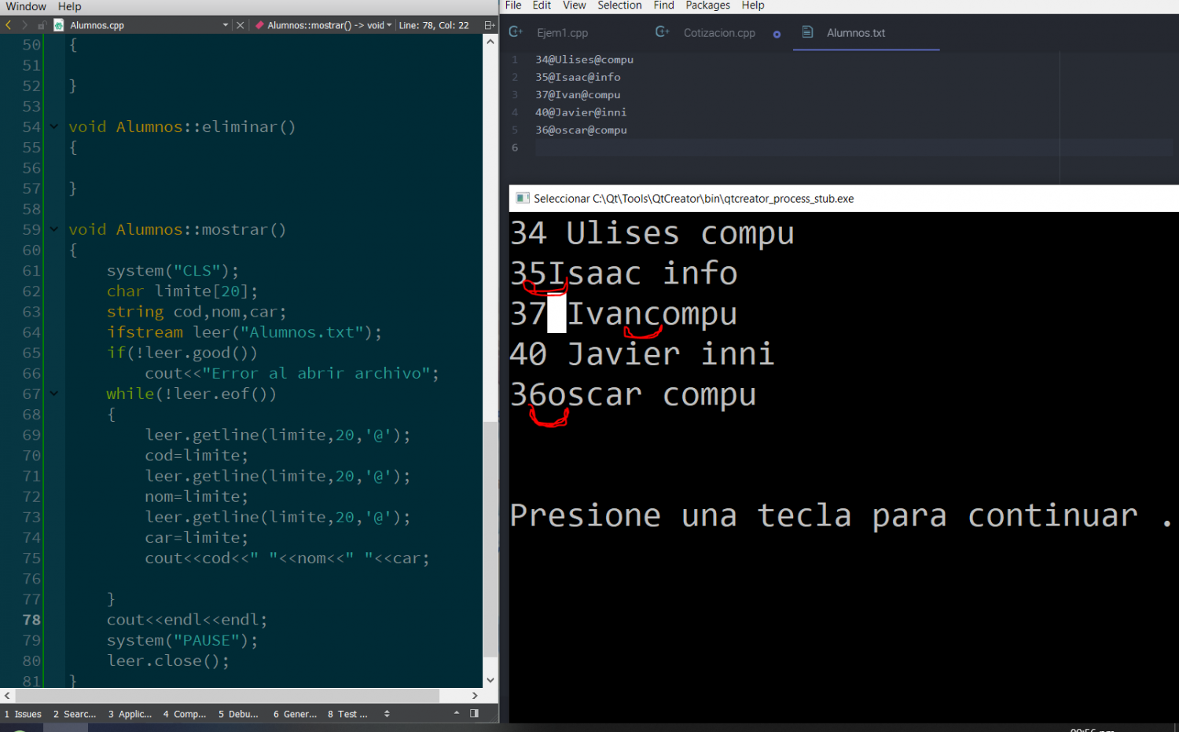Click gutter line number 6 in Alumnos.txt
This screenshot has width=1179, height=732.
(515, 148)
